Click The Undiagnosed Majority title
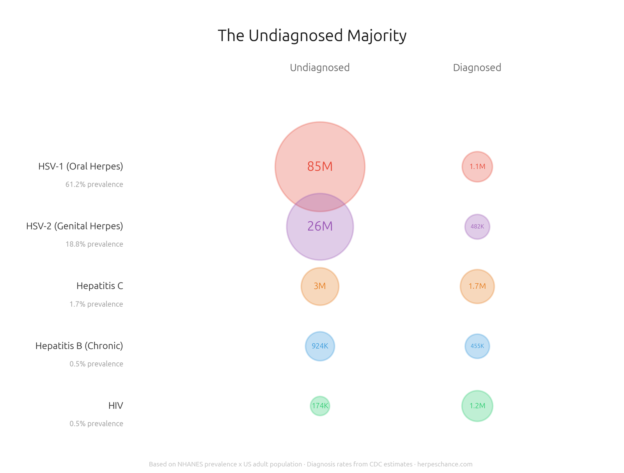The image size is (624, 473). tap(312, 35)
